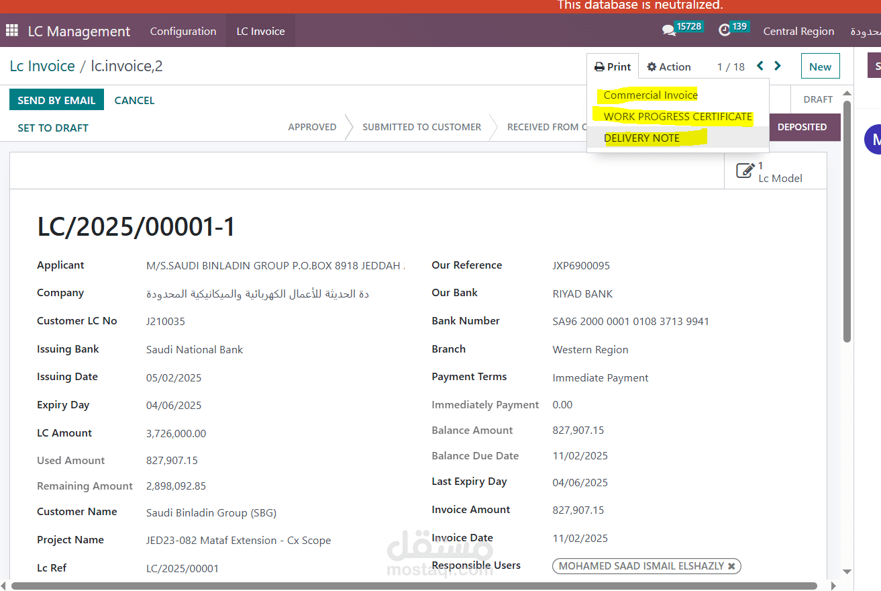Select the APPROVED status stage
Image resolution: width=881 pixels, height=591 pixels.
click(x=312, y=127)
